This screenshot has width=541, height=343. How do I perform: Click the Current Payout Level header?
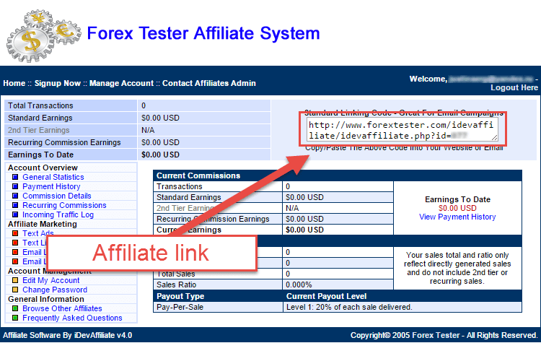click(326, 296)
